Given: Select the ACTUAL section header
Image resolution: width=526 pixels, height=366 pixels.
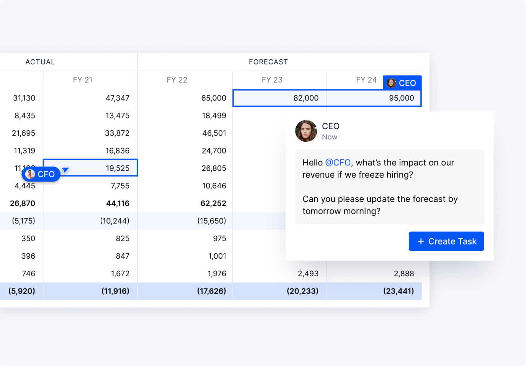Looking at the screenshot, I should (x=40, y=62).
